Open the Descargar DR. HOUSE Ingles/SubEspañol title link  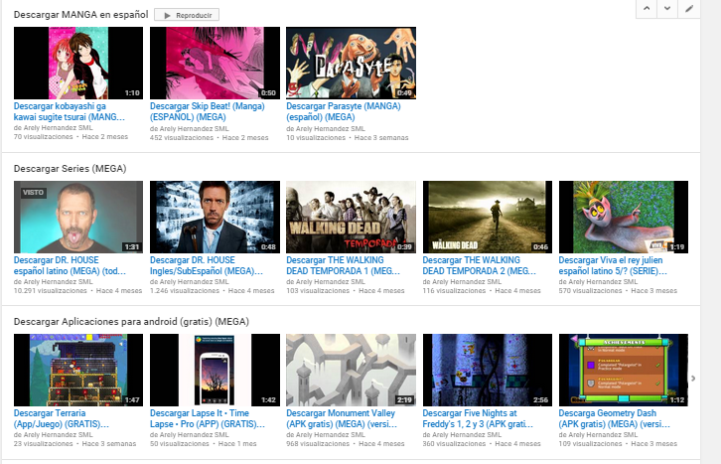click(x=207, y=265)
